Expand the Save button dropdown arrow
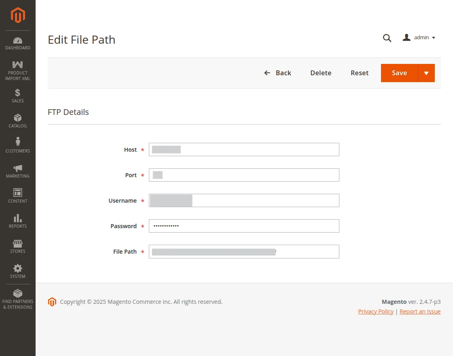The image size is (453, 356). (x=426, y=73)
